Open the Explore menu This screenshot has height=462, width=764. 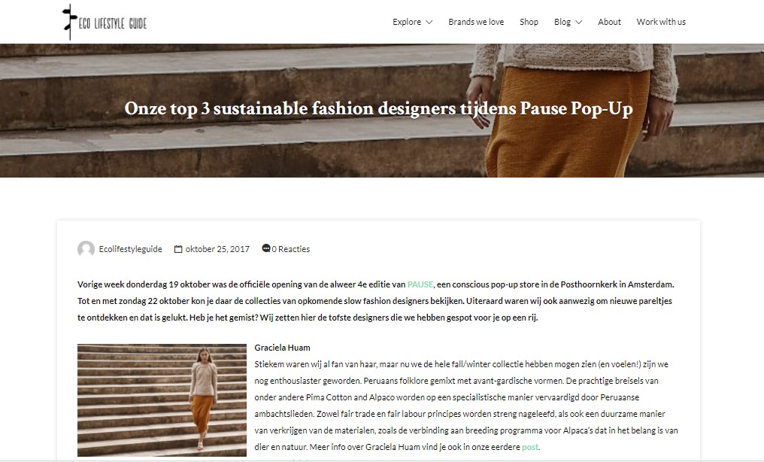[407, 22]
